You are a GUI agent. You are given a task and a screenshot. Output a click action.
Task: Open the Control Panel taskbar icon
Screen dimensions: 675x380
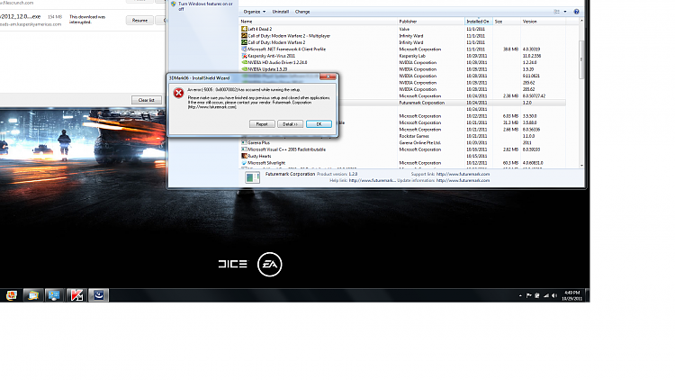(54, 295)
